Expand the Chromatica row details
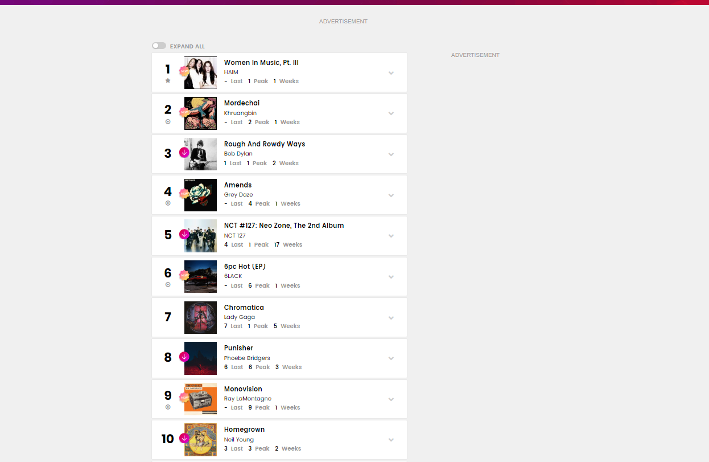 pos(391,317)
